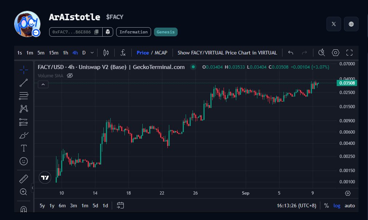Copy the contract address 0xFAC7...B6E886
The width and height of the screenshot is (368, 220).
[96, 32]
